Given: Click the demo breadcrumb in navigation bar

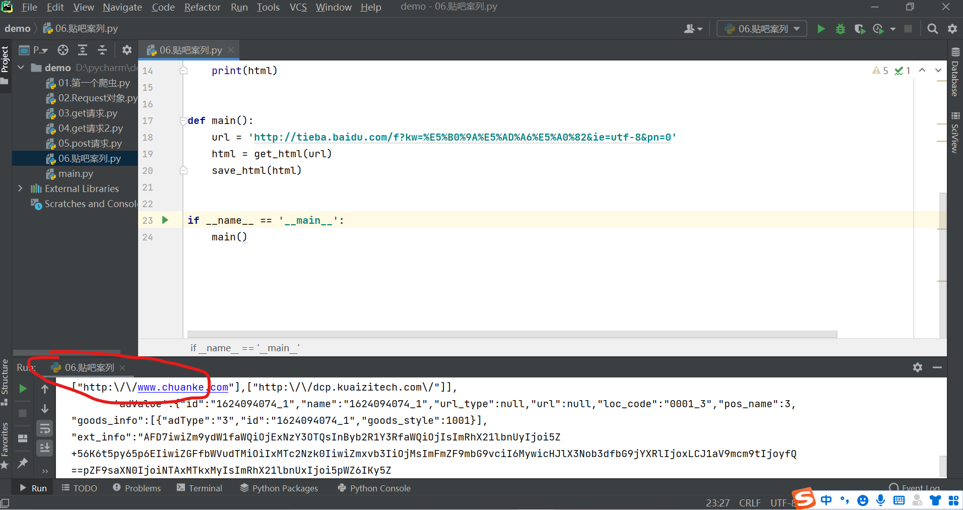Looking at the screenshot, I should tap(18, 29).
